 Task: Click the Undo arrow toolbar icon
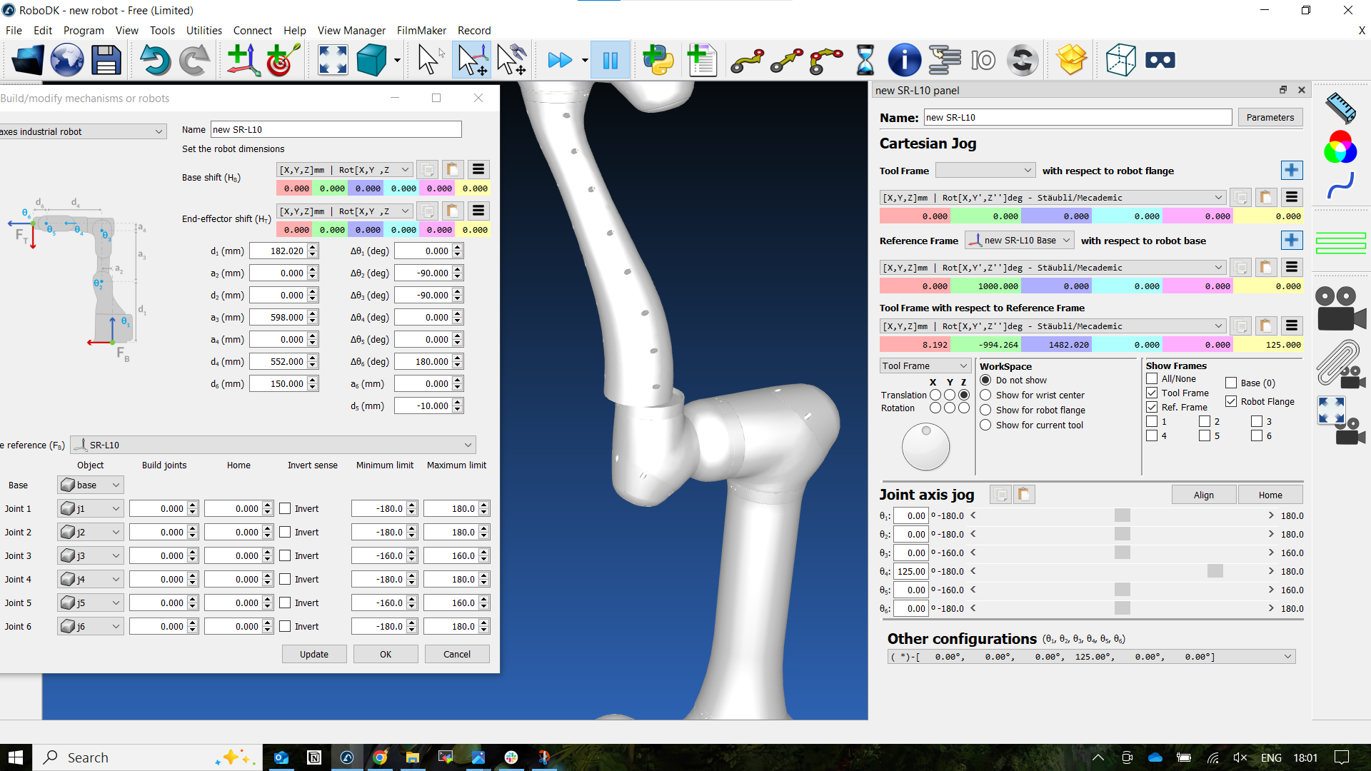[x=154, y=60]
